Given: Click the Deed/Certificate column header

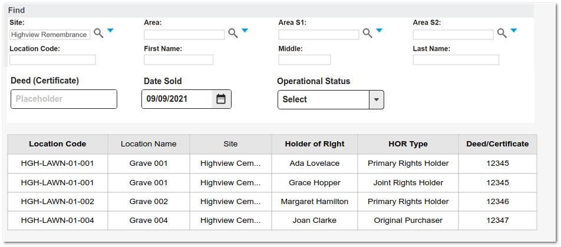Looking at the screenshot, I should coord(498,144).
